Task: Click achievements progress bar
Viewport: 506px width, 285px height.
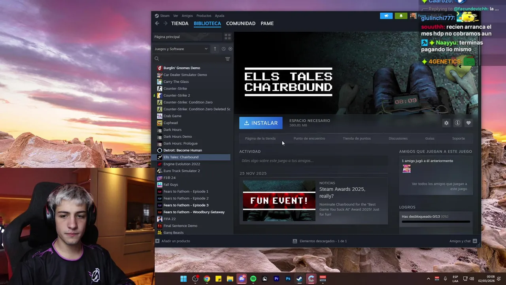Action: tap(436, 222)
